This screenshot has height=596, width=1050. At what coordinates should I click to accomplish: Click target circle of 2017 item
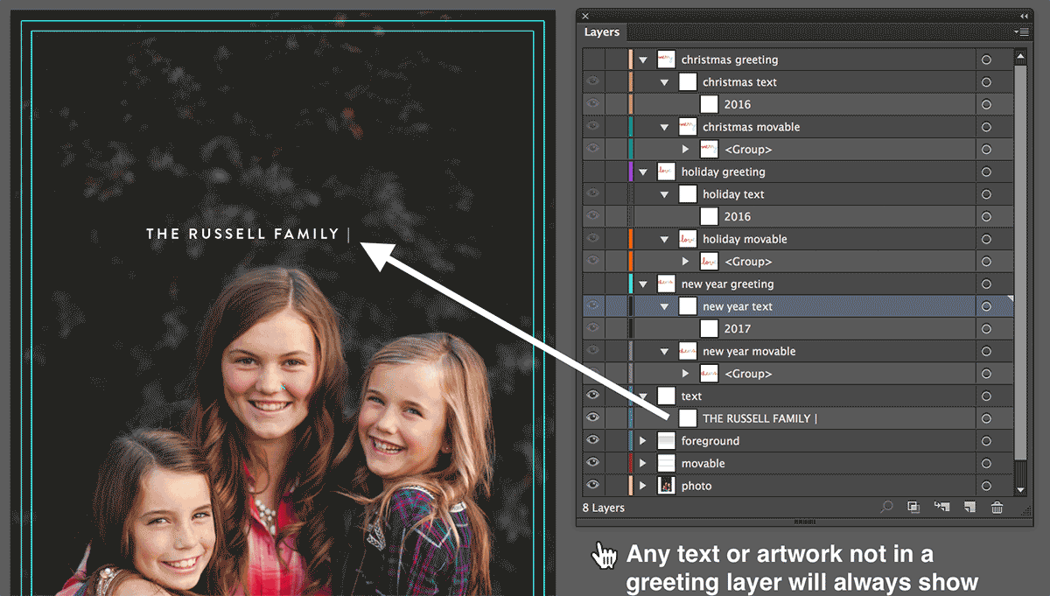986,329
